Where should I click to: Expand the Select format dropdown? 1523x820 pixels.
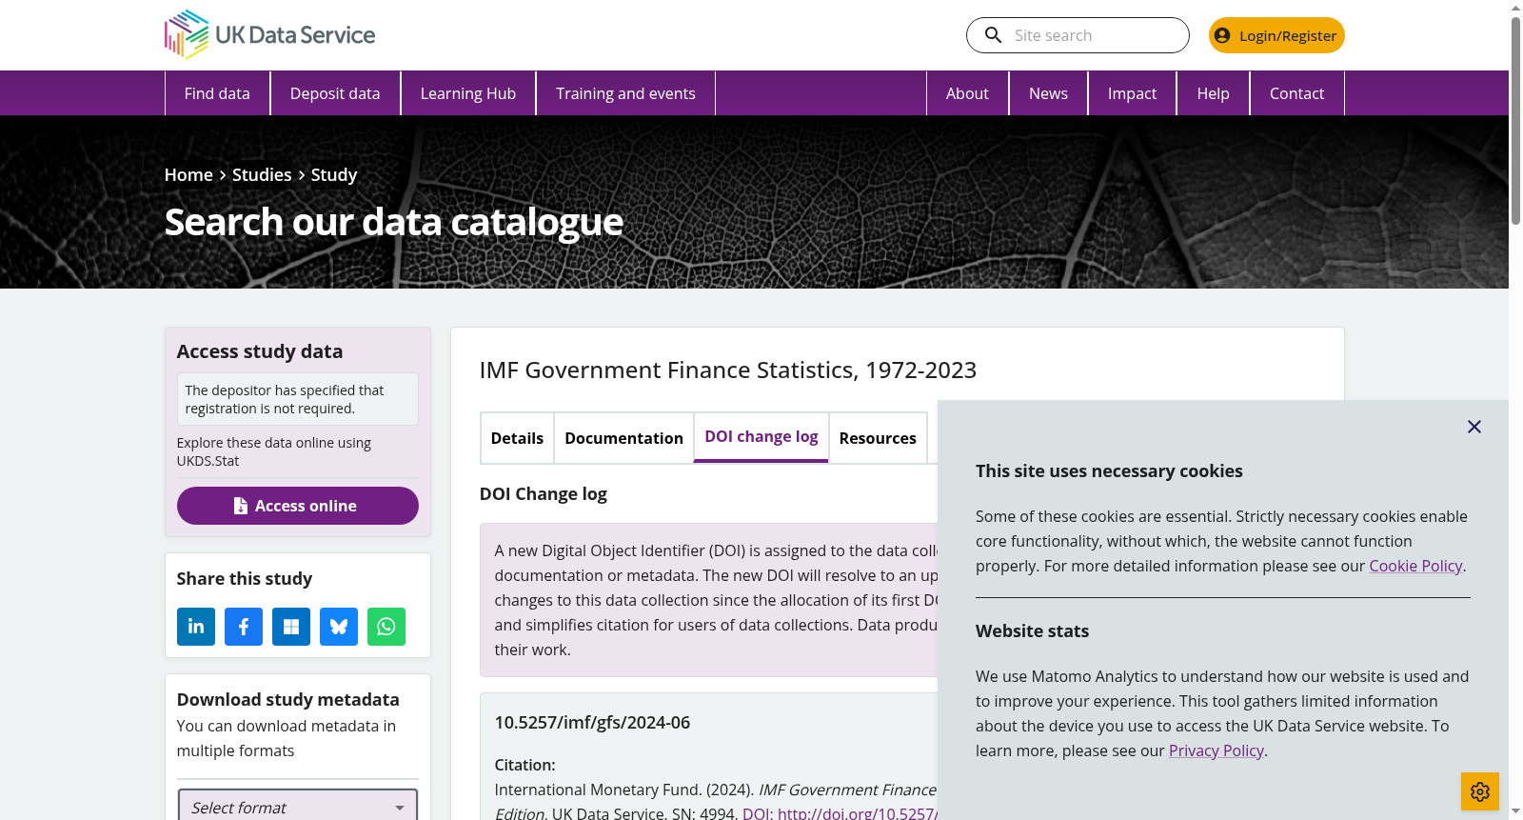point(298,808)
